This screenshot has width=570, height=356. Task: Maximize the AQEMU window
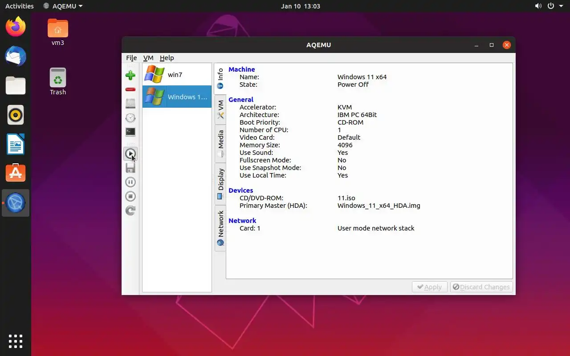pos(492,45)
